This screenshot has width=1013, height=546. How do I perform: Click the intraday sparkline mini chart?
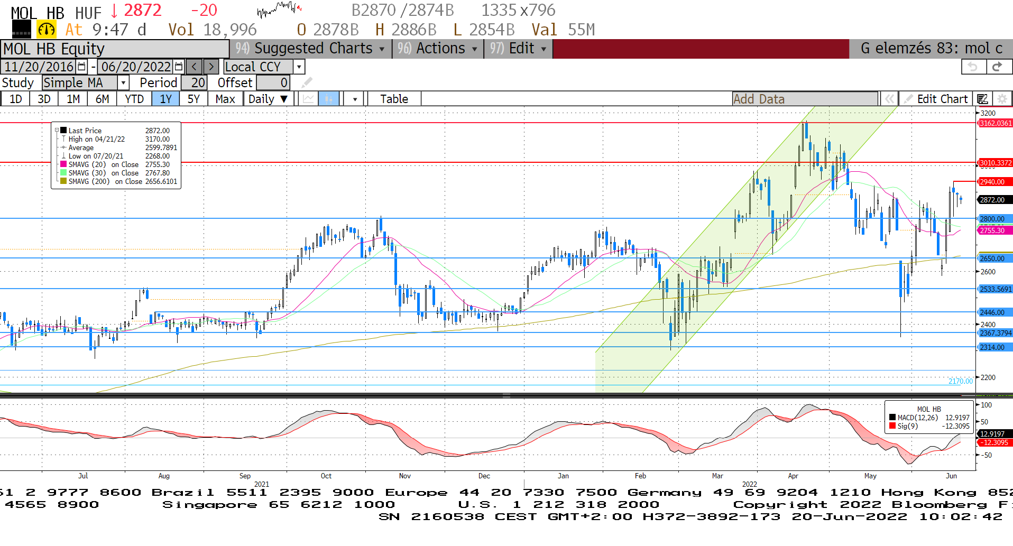coord(279,9)
